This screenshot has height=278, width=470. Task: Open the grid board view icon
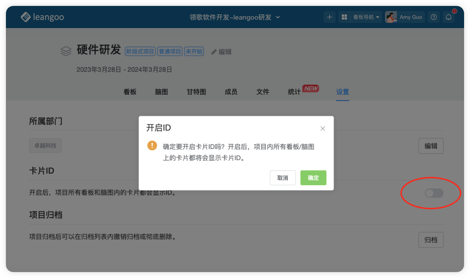click(x=344, y=17)
